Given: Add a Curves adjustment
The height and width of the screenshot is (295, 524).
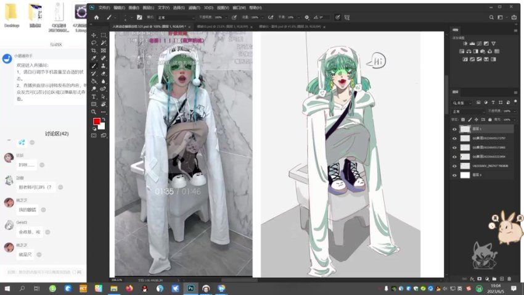Looking at the screenshot, I should tap(479, 43).
